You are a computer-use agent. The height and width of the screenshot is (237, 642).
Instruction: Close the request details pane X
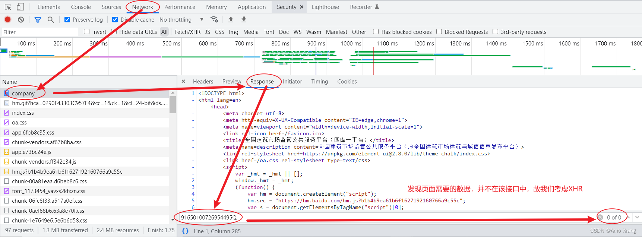tap(183, 81)
